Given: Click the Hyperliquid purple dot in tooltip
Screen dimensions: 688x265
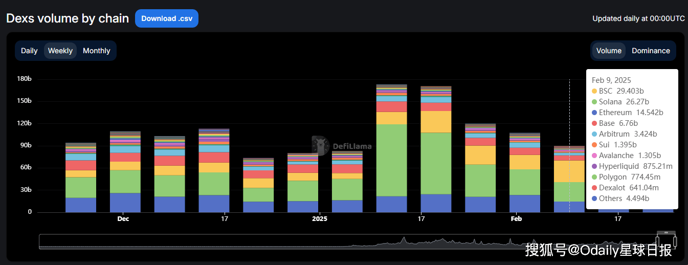Looking at the screenshot, I should click(594, 166).
